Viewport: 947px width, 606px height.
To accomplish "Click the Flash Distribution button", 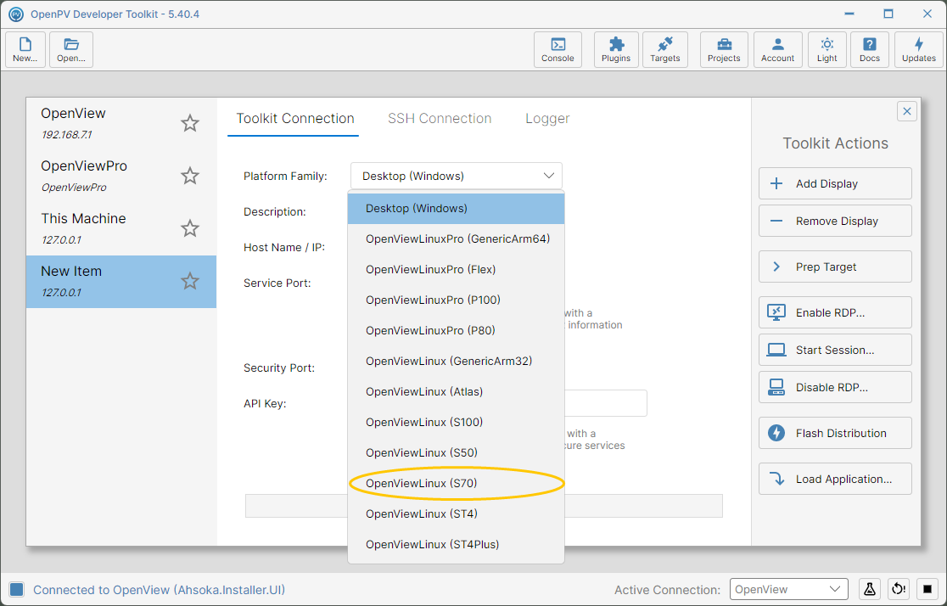I will coord(835,433).
